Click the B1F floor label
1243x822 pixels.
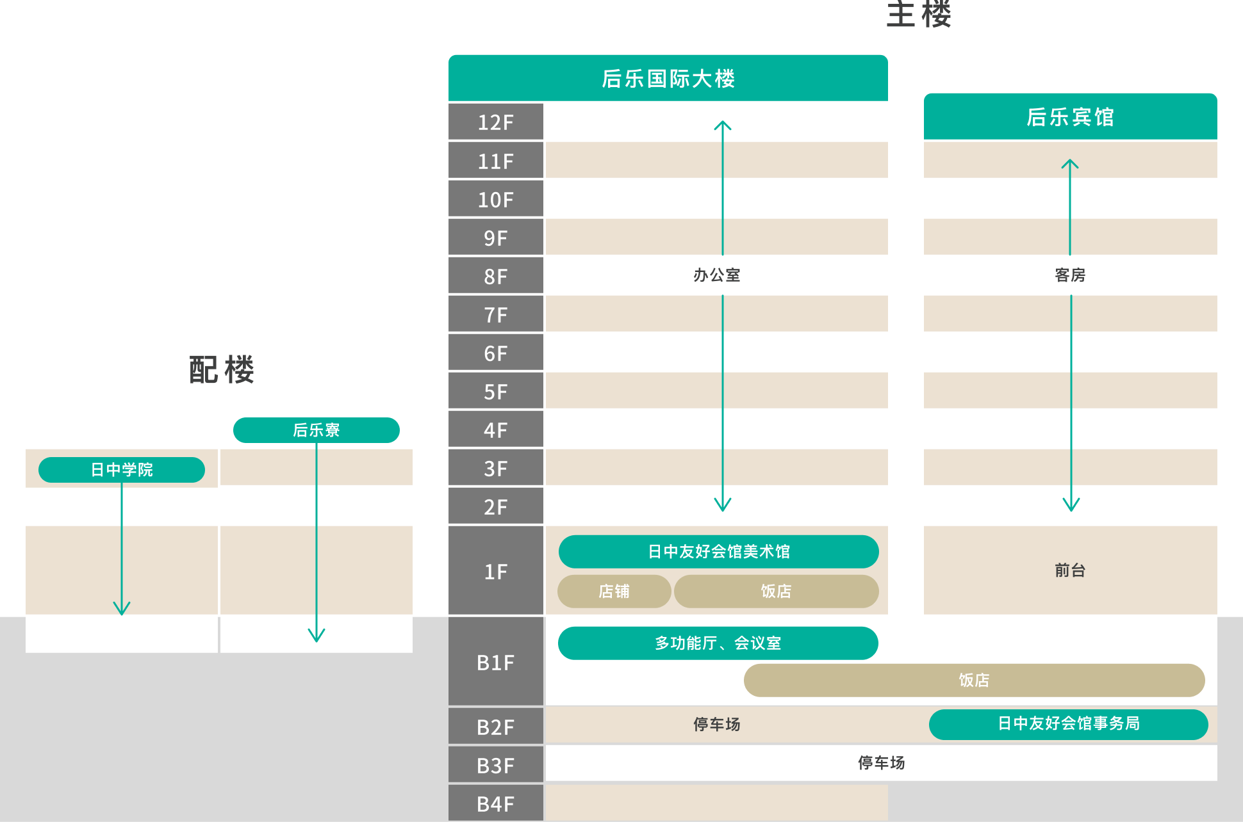tap(496, 661)
